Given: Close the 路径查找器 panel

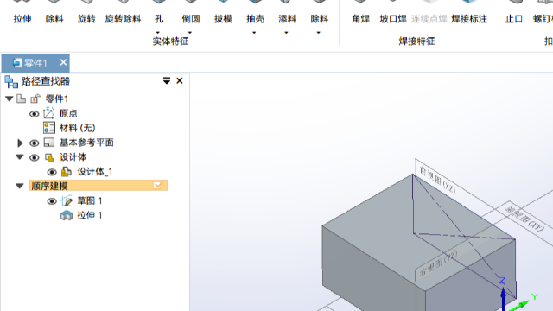Looking at the screenshot, I should (180, 80).
